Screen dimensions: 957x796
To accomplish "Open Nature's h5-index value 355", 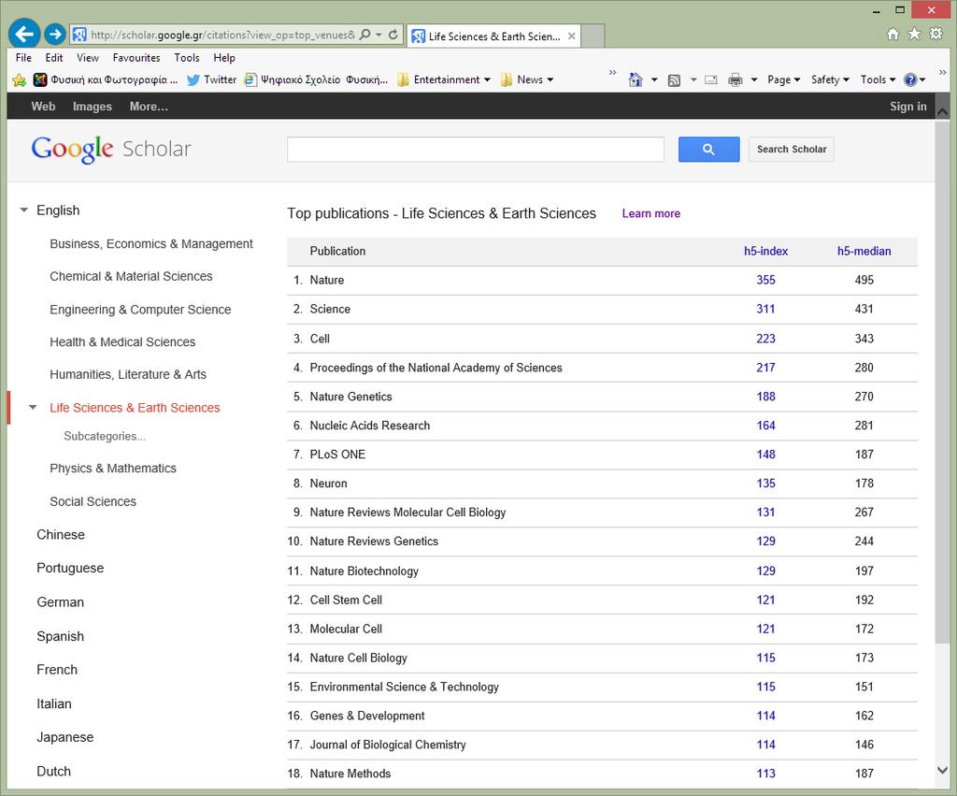I will click(x=765, y=281).
